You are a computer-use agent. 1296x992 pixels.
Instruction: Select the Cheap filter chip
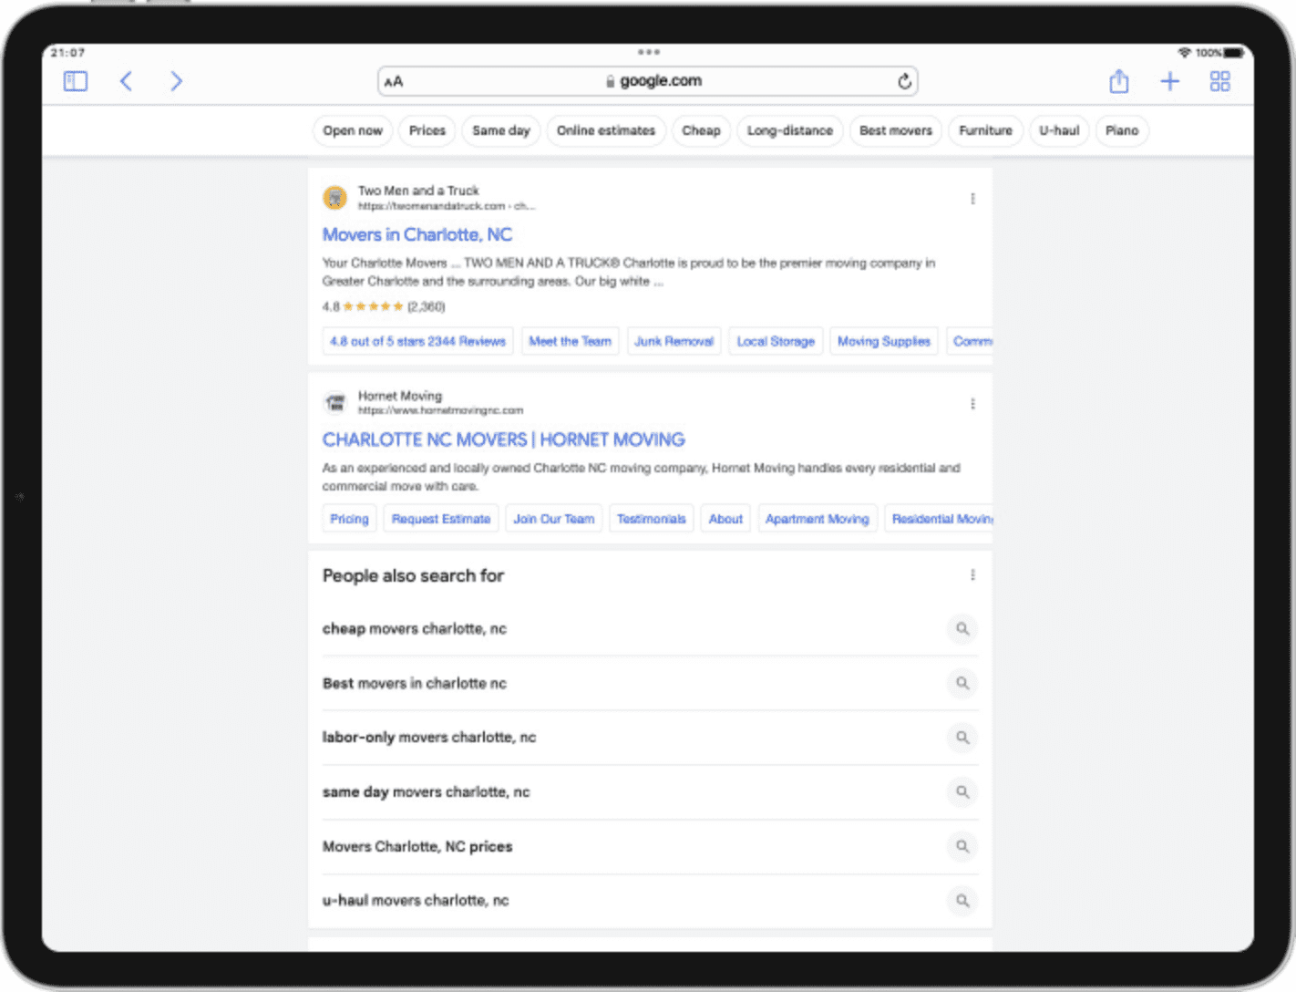tap(701, 130)
